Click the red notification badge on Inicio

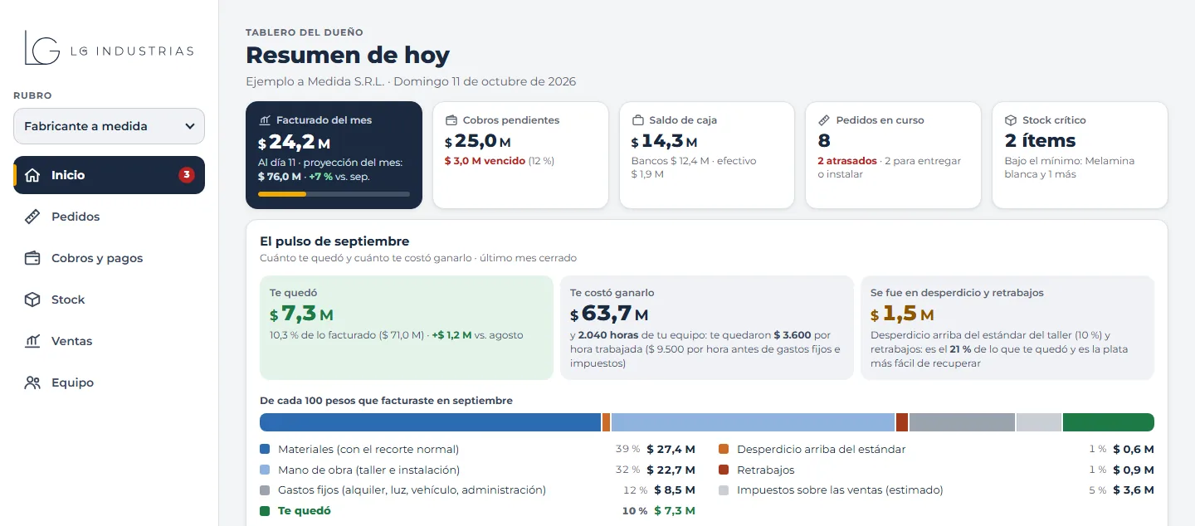pos(187,175)
